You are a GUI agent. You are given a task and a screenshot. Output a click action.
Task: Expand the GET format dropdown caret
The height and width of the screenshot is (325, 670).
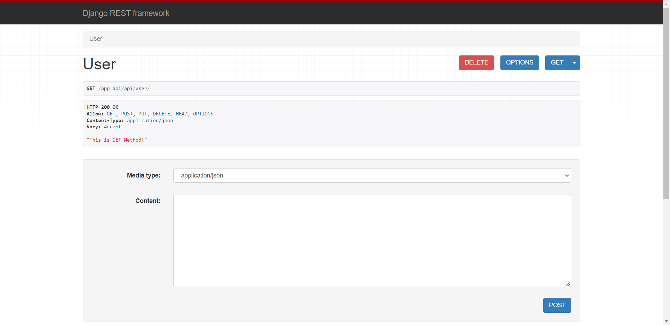point(574,63)
